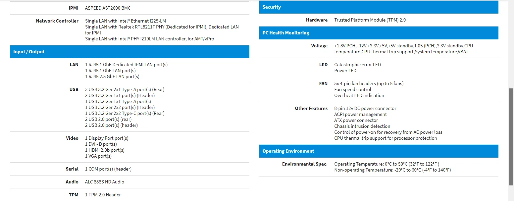
Task: Click '1 HDMI 2.0b port(s)'
Action: [105, 150]
